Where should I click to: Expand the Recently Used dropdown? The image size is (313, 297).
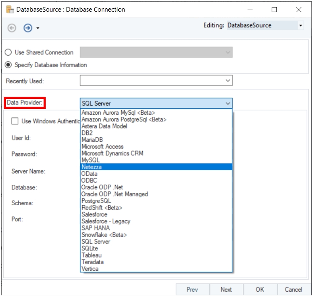[x=227, y=81]
